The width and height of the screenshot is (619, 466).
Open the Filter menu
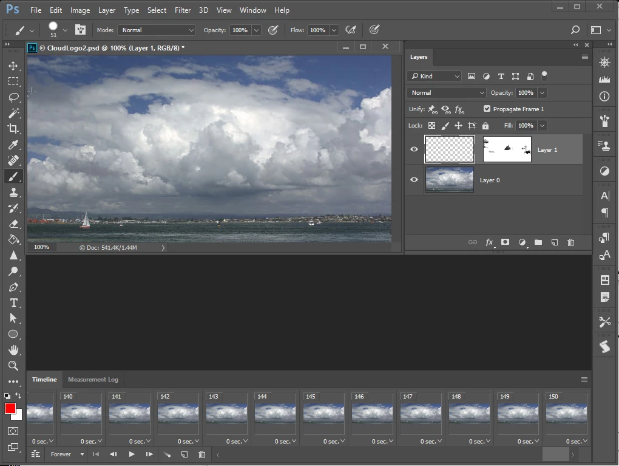tap(183, 10)
